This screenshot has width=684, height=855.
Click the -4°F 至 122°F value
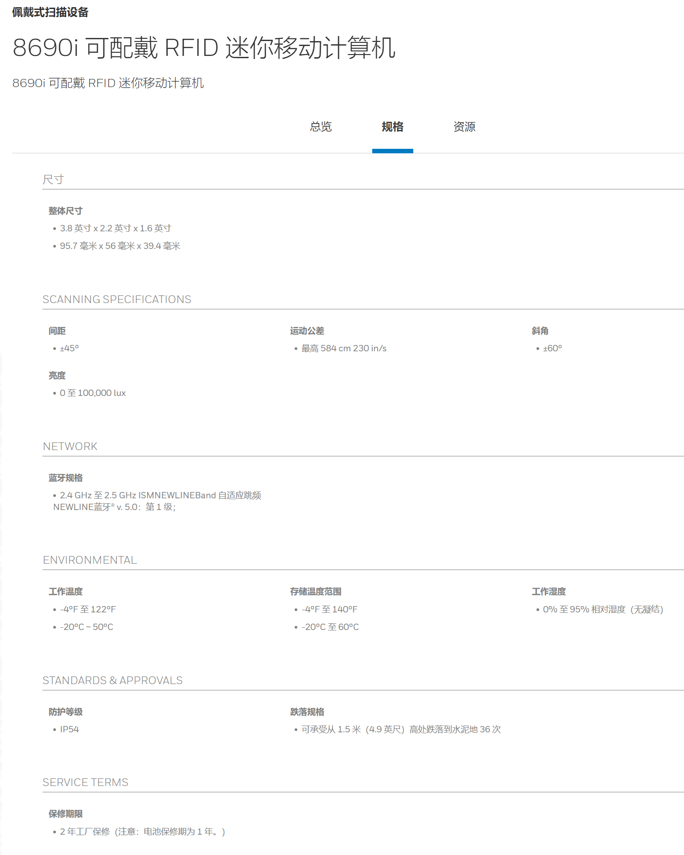(x=88, y=609)
